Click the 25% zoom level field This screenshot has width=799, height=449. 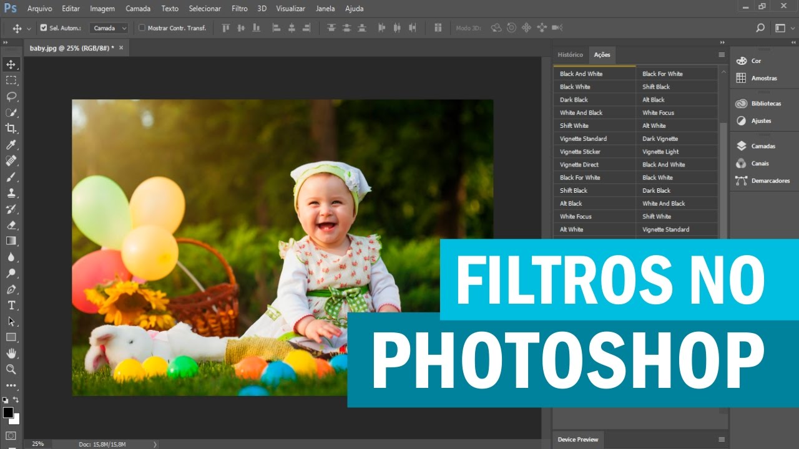pos(38,444)
